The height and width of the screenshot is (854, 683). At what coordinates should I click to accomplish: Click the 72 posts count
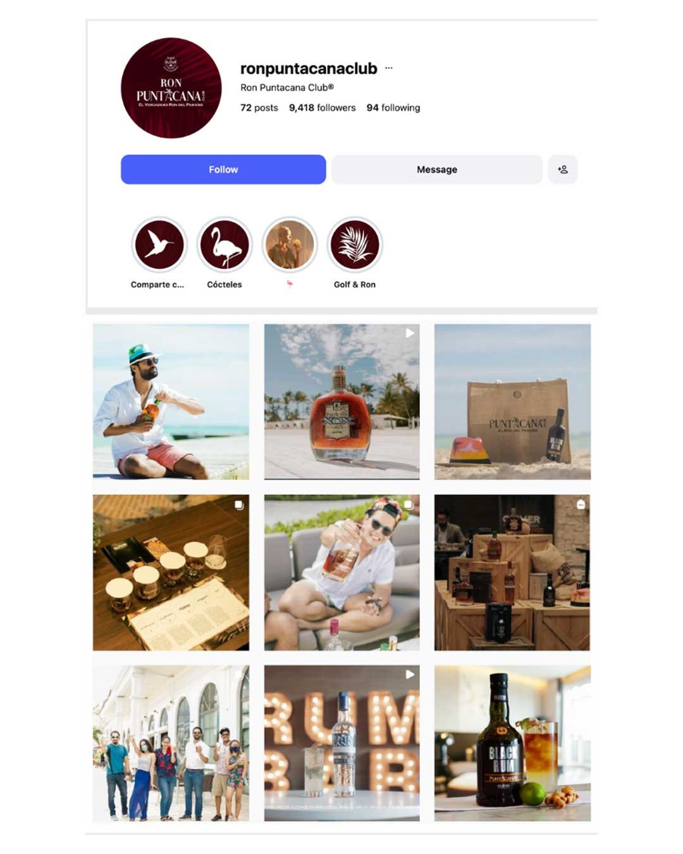259,108
